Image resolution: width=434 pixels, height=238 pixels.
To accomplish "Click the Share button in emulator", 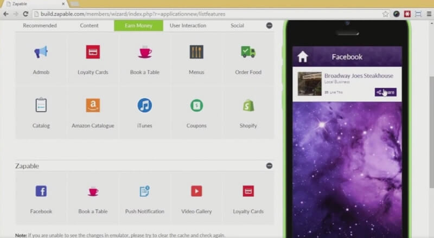I will pyautogui.click(x=386, y=92).
